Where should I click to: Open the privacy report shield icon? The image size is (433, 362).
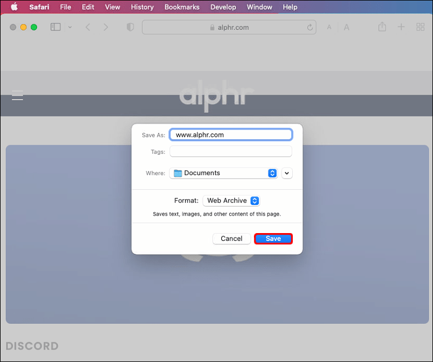[x=130, y=27]
